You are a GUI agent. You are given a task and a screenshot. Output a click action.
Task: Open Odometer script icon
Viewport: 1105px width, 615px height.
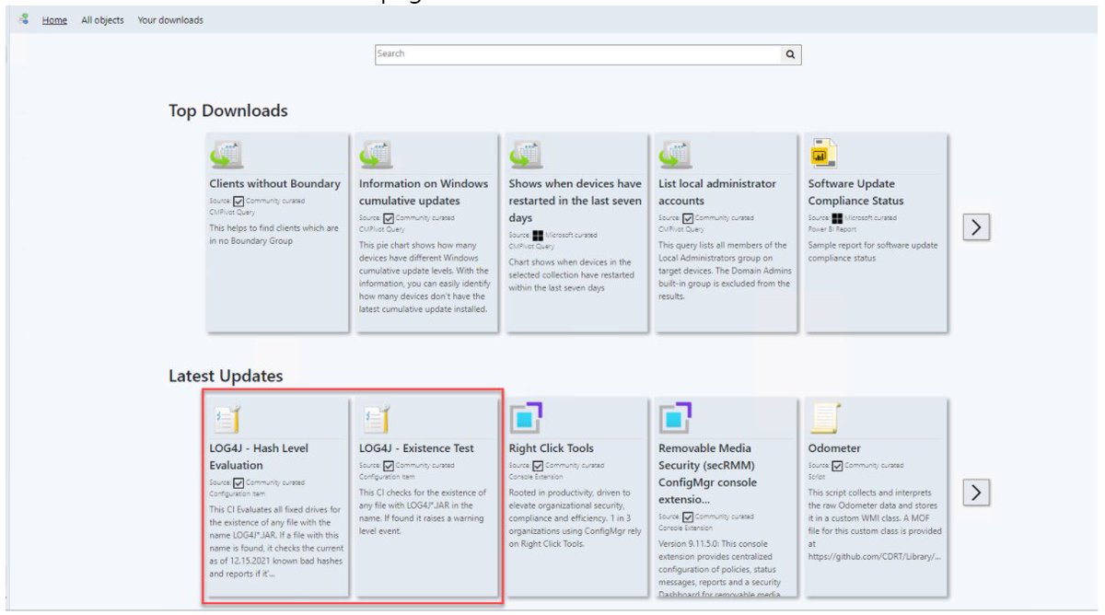pyautogui.click(x=824, y=419)
